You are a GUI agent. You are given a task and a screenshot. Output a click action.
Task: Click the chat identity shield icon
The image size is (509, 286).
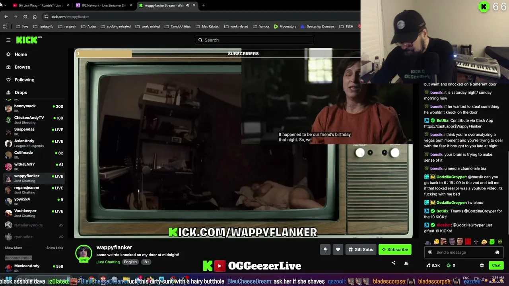[430, 252]
